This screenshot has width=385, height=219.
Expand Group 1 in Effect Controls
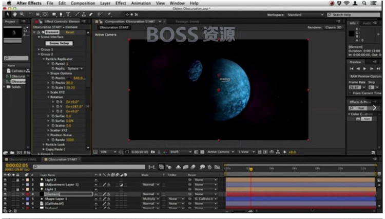click(38, 49)
